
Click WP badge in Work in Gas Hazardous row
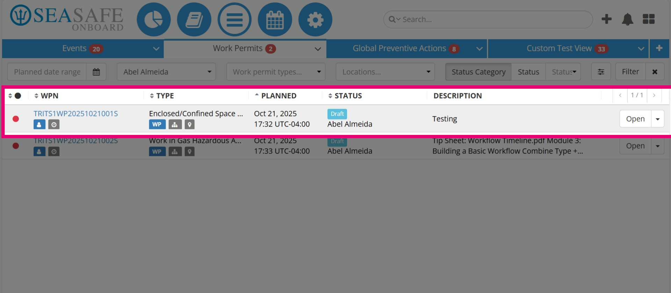click(x=157, y=151)
